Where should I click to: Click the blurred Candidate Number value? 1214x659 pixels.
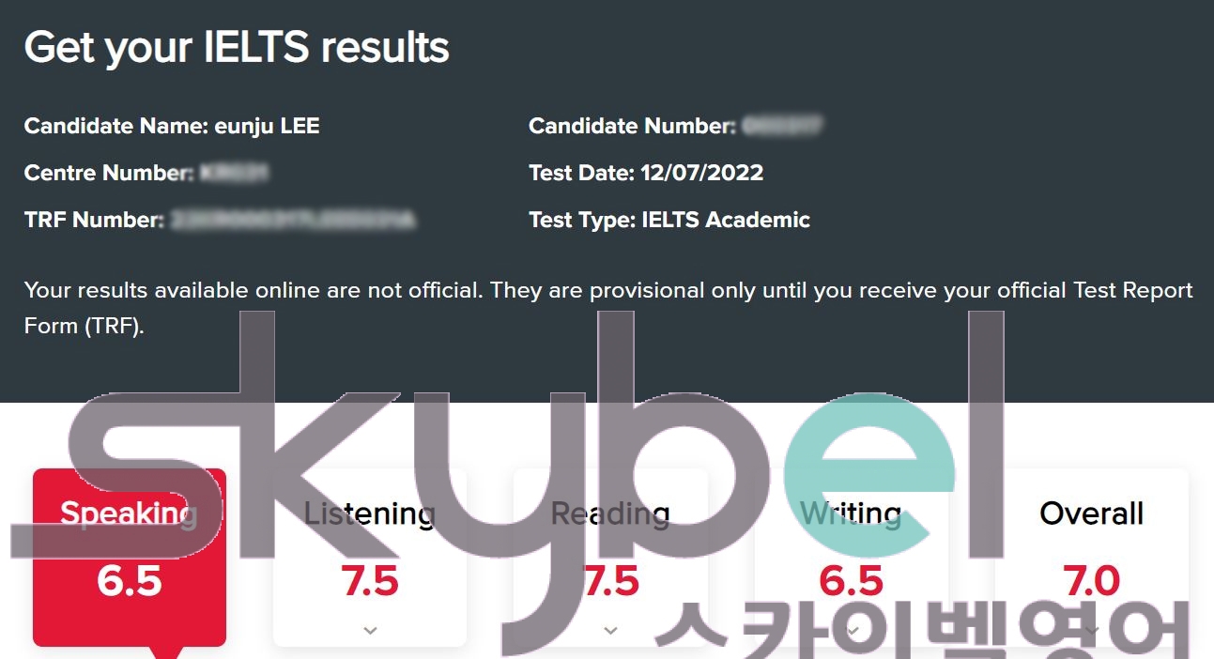coord(783,126)
